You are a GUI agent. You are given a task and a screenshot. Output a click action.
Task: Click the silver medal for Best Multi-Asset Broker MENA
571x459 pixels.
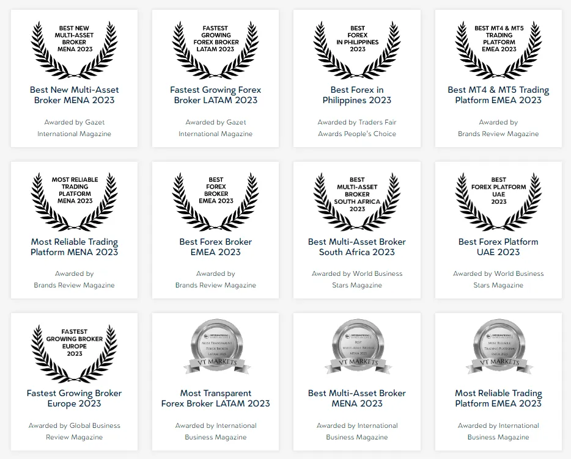click(358, 347)
